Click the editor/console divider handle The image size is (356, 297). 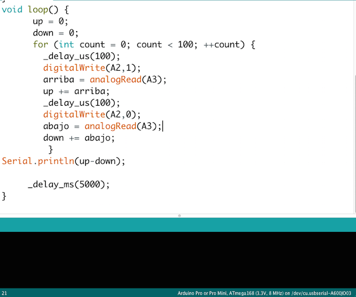[179, 216]
